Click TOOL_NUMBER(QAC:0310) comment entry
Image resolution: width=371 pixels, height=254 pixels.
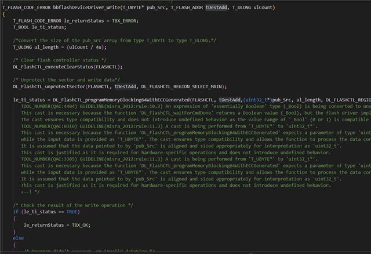click(49, 126)
